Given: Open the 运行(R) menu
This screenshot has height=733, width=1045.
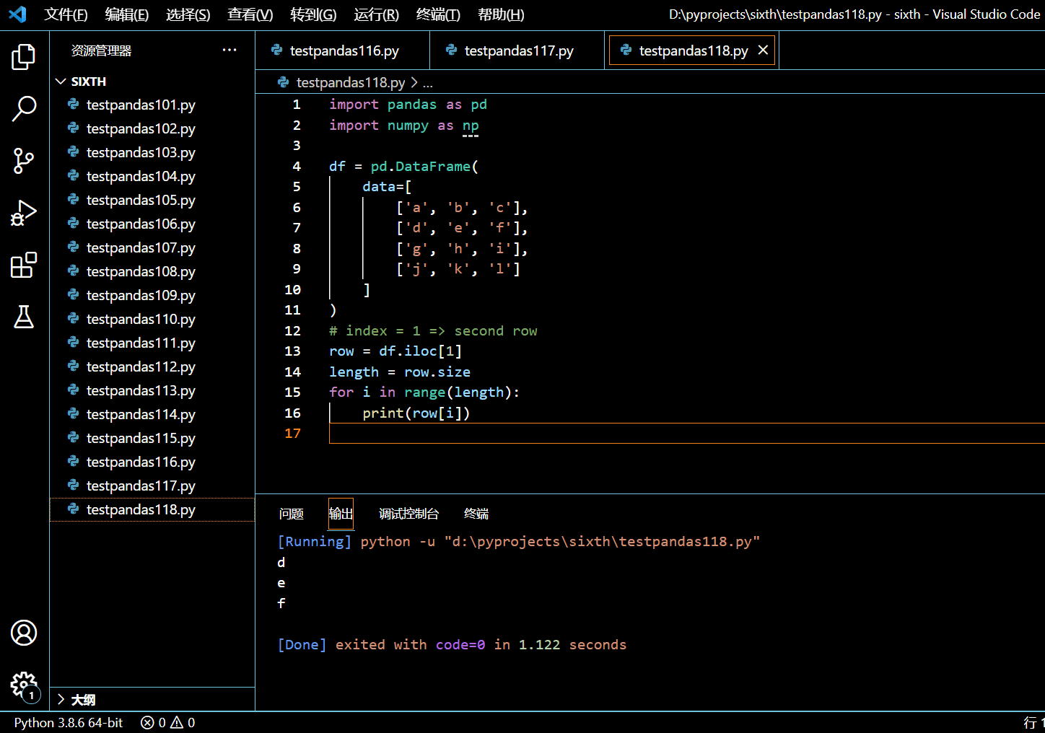Looking at the screenshot, I should click(x=376, y=14).
